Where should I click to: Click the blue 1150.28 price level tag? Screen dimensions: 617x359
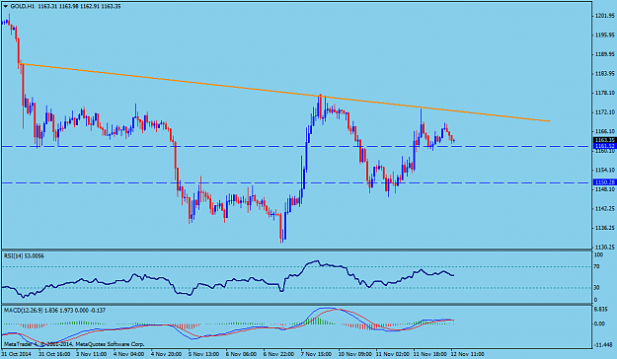(604, 182)
